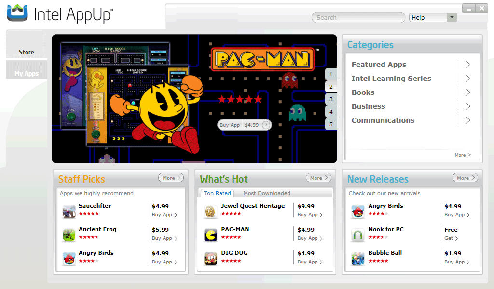Open the Saucelifter app icon
Image resolution: width=494 pixels, height=289 pixels.
tap(69, 211)
